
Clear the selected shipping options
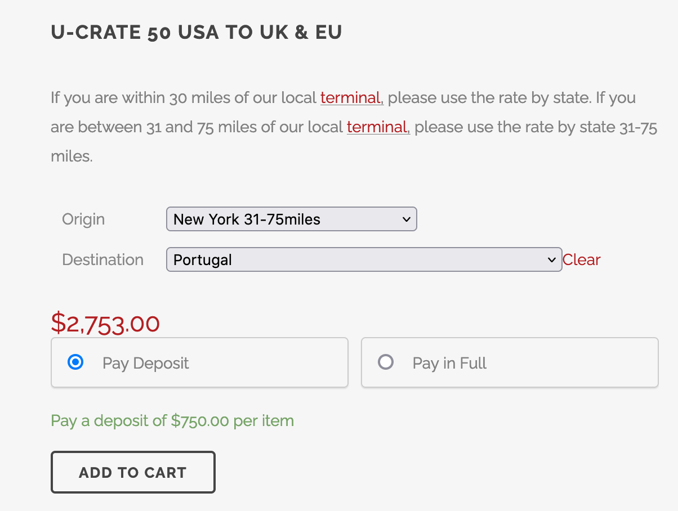[x=581, y=260]
